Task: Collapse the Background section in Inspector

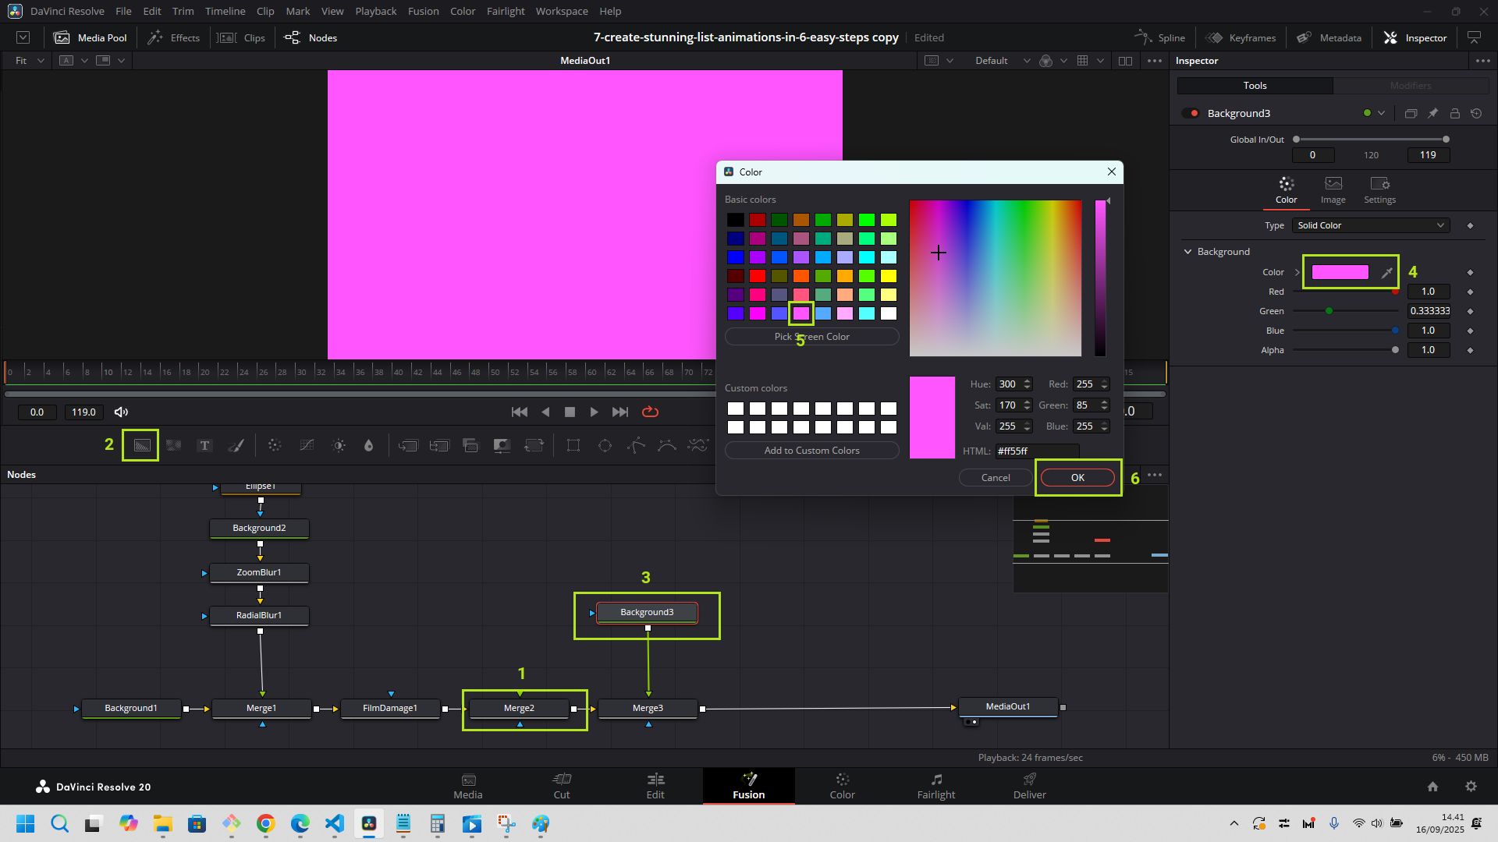Action: click(x=1188, y=252)
